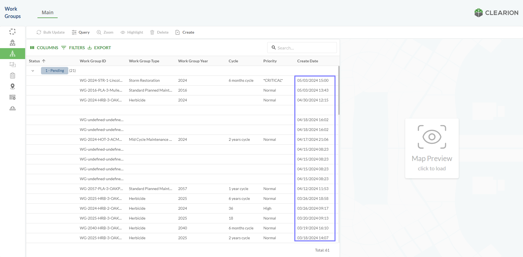This screenshot has width=523, height=257.
Task: Open the COLUMNS chooser
Action: point(44,48)
